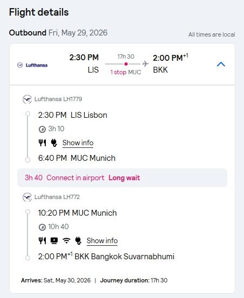Click the Long wait layover label

(x=124, y=178)
